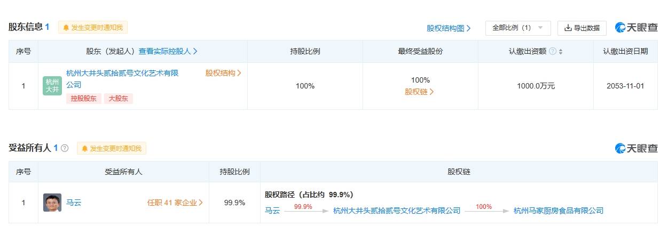The height and width of the screenshot is (226, 660).
Task: Click the help icon beside 认缴出资额
Action: [553, 51]
